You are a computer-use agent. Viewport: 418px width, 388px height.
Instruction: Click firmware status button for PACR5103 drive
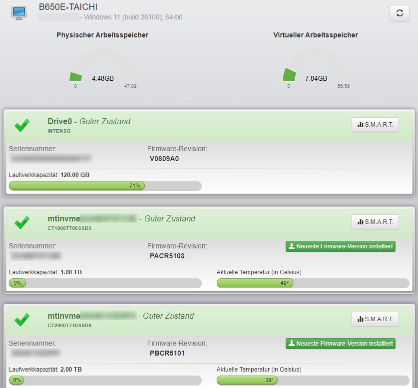click(x=340, y=246)
